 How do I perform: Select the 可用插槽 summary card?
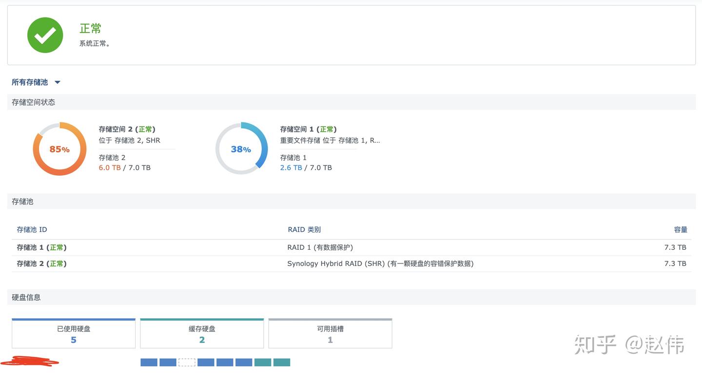click(x=330, y=334)
